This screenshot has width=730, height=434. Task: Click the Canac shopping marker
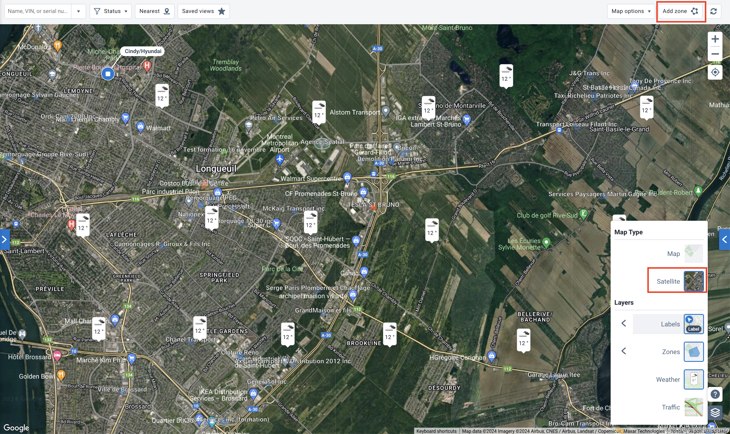coord(364,272)
